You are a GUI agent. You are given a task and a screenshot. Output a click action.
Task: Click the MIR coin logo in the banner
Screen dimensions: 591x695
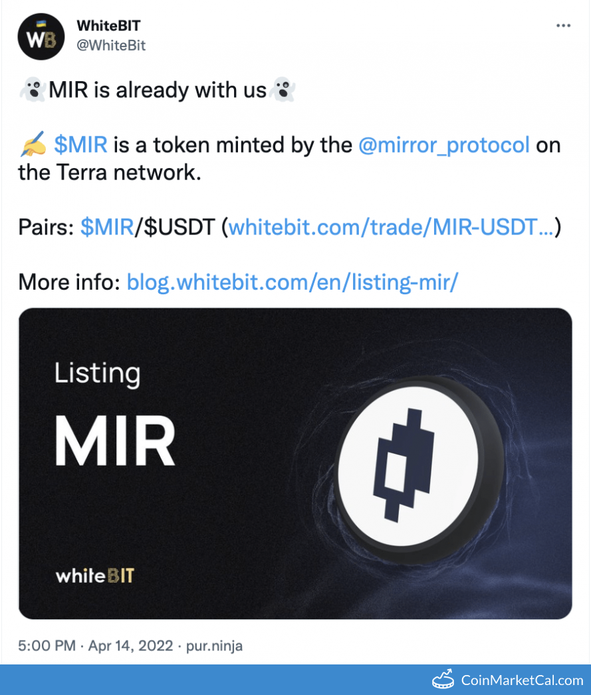click(408, 462)
